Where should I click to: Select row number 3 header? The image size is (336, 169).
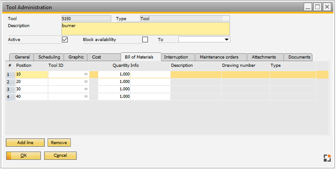[x=10, y=89]
